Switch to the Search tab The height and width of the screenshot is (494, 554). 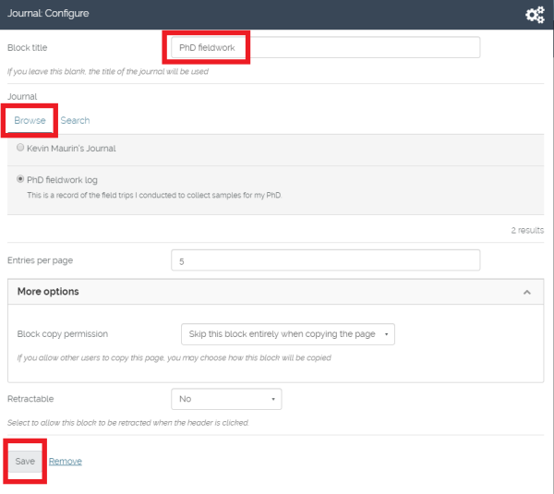(x=75, y=120)
